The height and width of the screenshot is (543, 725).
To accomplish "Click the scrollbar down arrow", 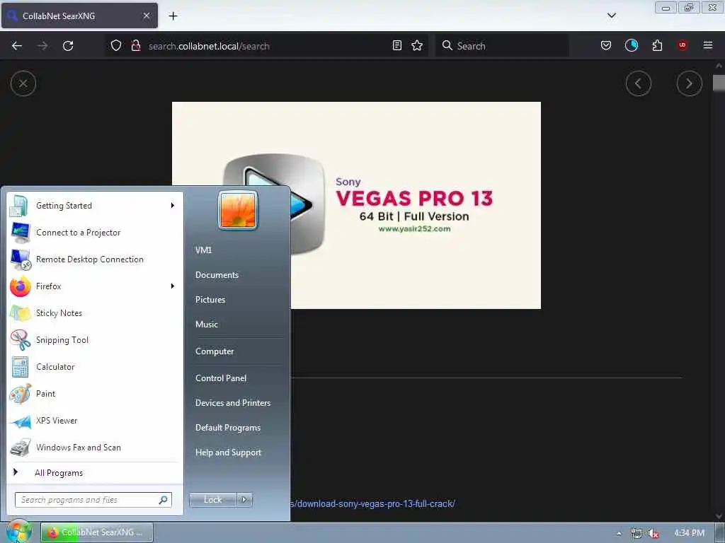I will coord(719,515).
